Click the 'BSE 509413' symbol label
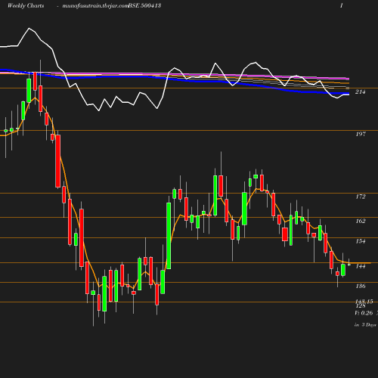The image size is (378, 378). click(144, 6)
